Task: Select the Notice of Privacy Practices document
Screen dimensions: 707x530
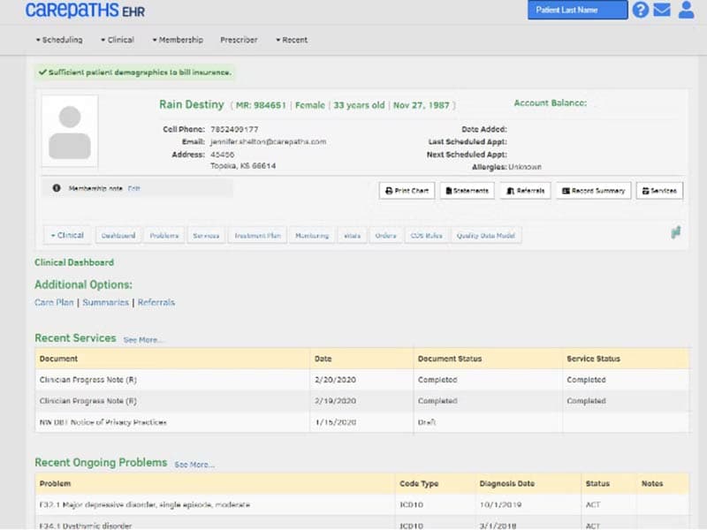Action: point(103,422)
